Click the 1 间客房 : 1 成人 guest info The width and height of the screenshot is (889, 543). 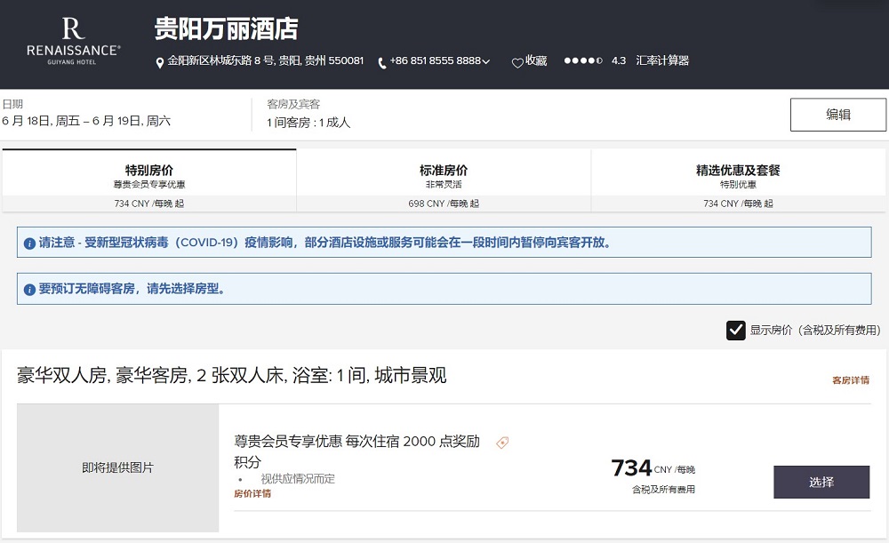click(x=308, y=123)
